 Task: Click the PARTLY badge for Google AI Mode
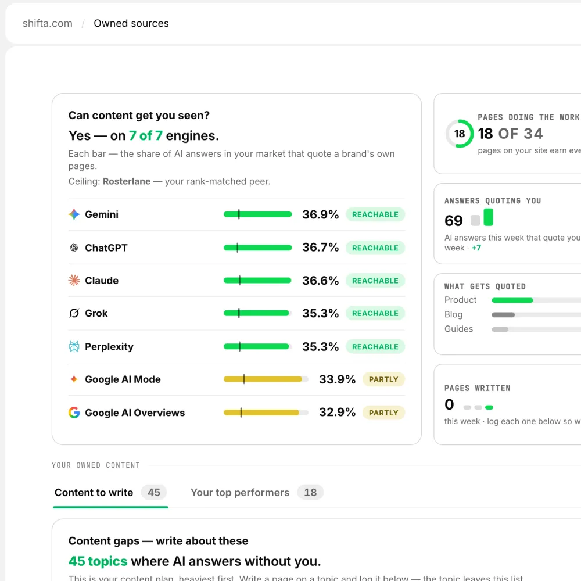(383, 379)
